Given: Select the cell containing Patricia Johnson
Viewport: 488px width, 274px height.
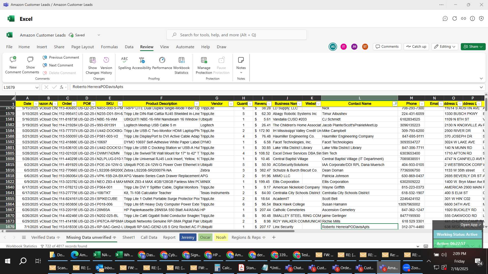Looking at the screenshot, I should [359, 176].
